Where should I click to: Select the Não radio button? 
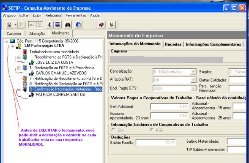tap(151, 130)
